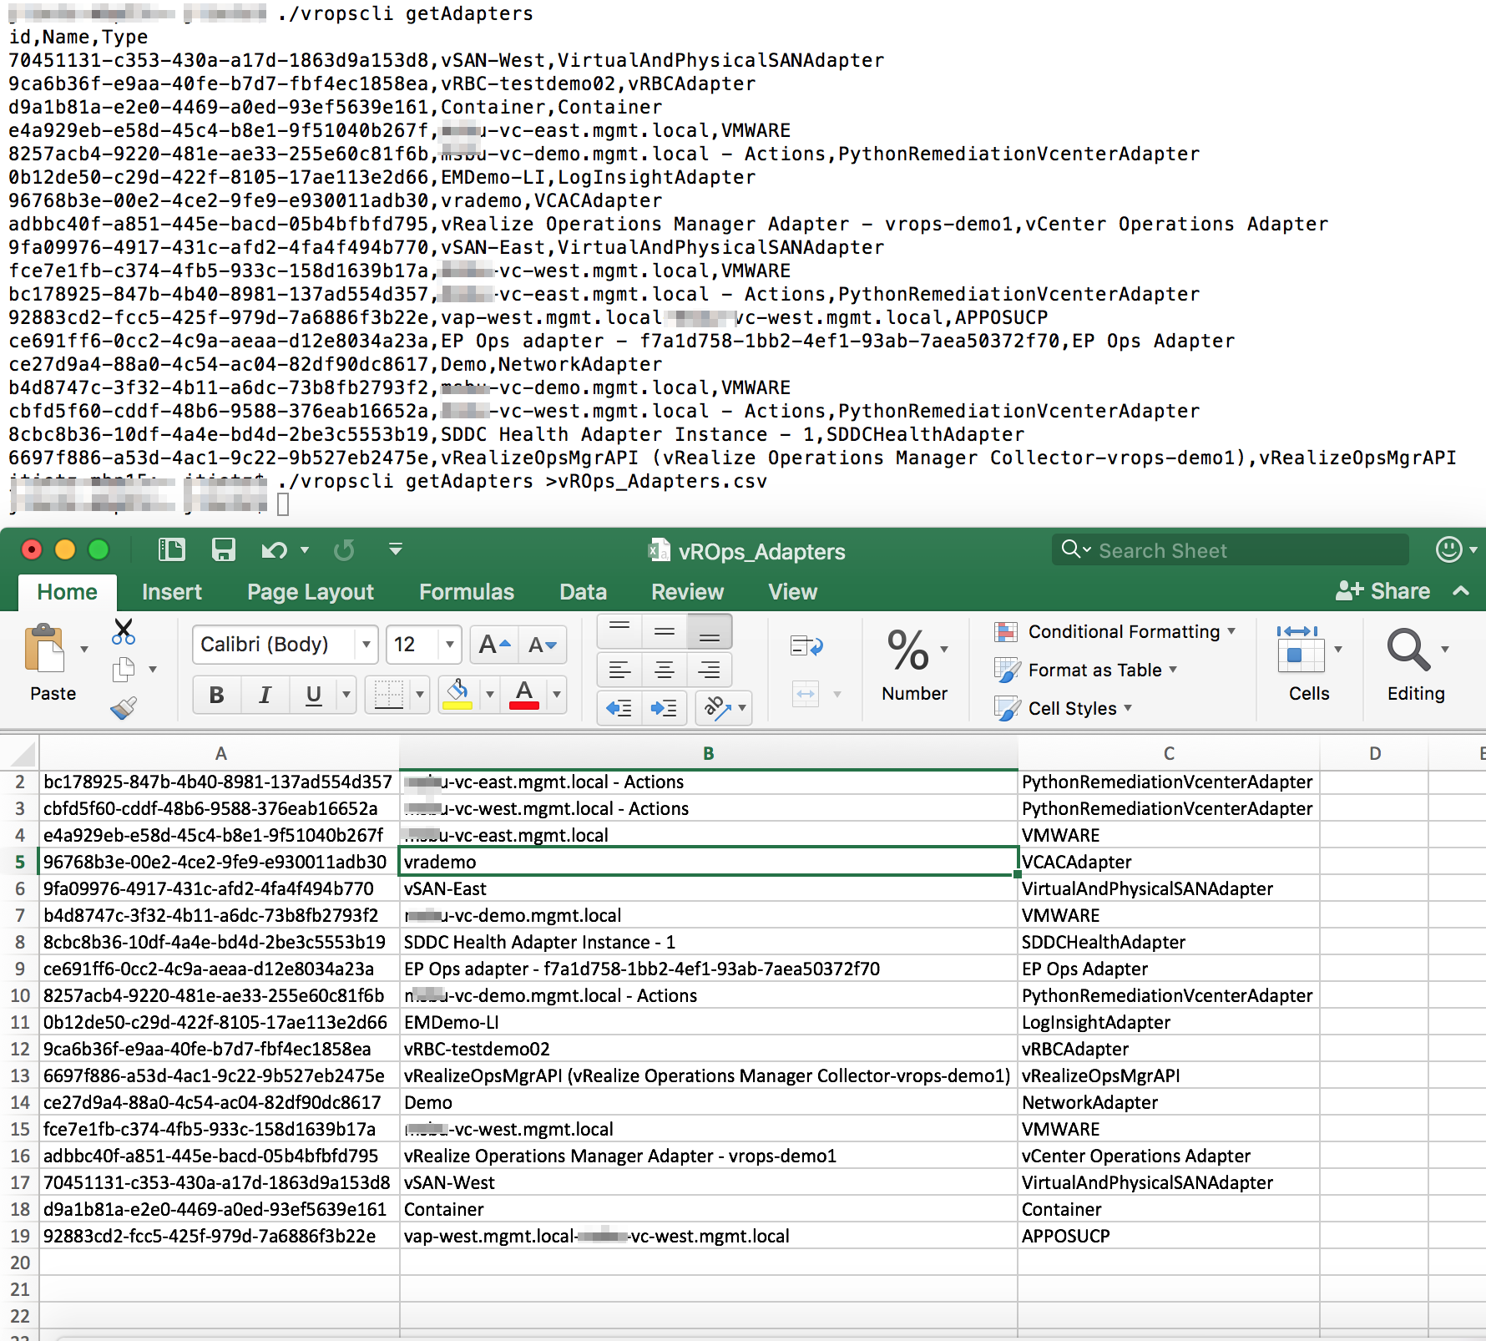Open the Page Layout tab

point(310,592)
